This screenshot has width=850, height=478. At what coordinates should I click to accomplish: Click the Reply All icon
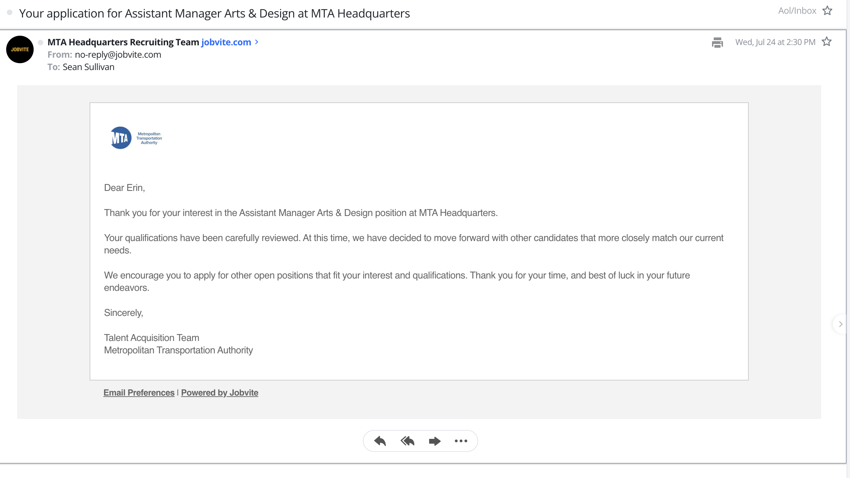[x=407, y=441]
